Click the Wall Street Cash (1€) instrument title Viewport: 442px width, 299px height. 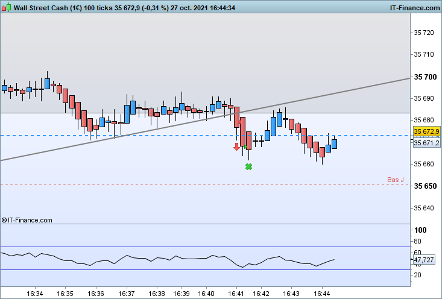click(x=48, y=8)
